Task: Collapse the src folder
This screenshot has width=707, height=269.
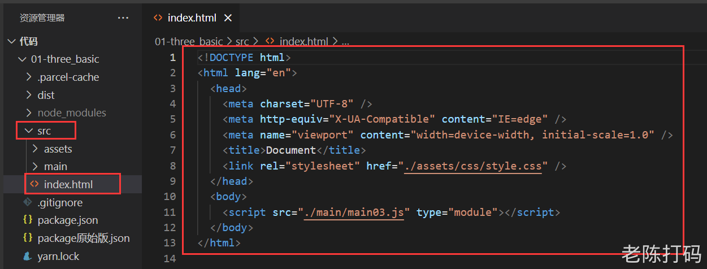Action: click(x=28, y=131)
